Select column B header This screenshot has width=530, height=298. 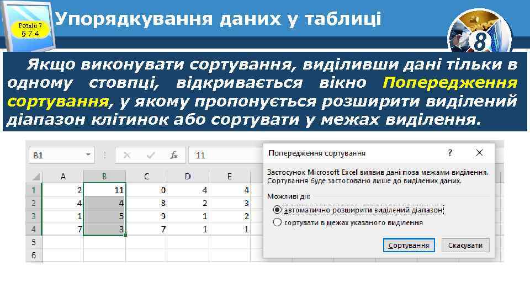pos(104,177)
